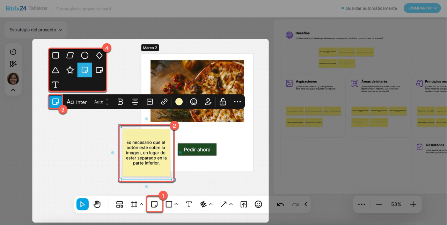Viewport: 447px width, 225px height.
Task: Open the Inter font menu
Action: point(77,102)
